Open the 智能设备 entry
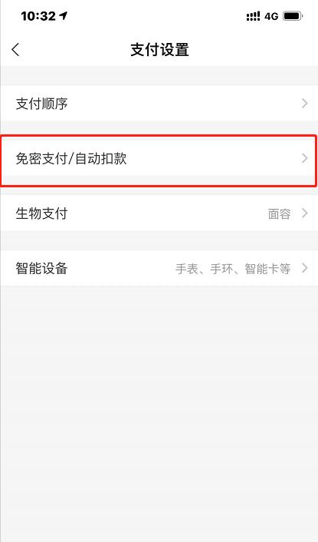 [x=159, y=268]
